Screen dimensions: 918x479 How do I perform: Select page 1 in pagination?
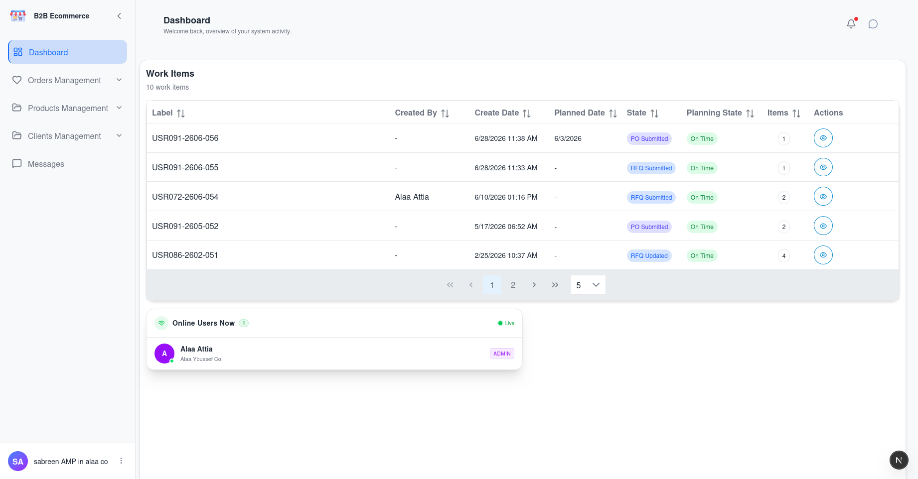492,285
